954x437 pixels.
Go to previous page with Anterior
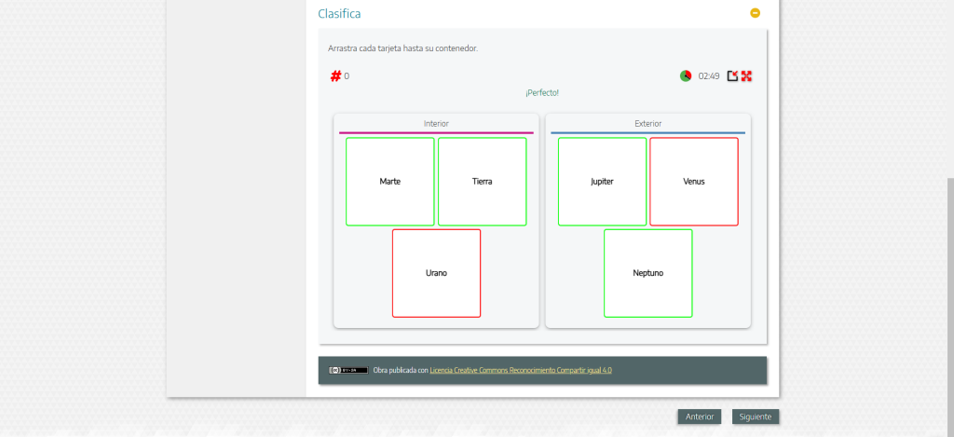(700, 417)
